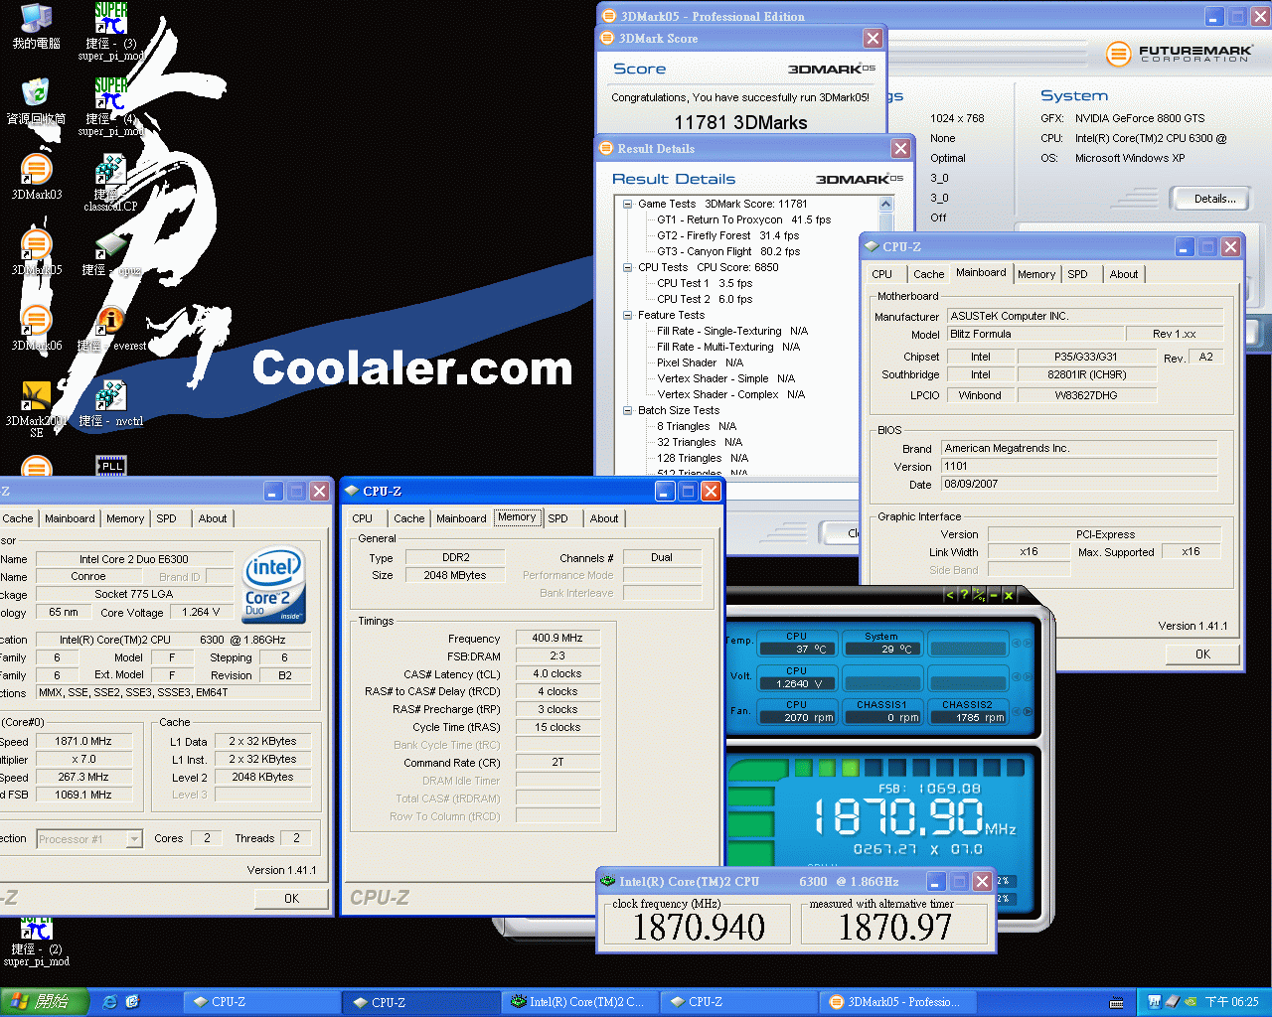
Task: Launch the 3DMark06 desktop shortcut
Action: [36, 328]
